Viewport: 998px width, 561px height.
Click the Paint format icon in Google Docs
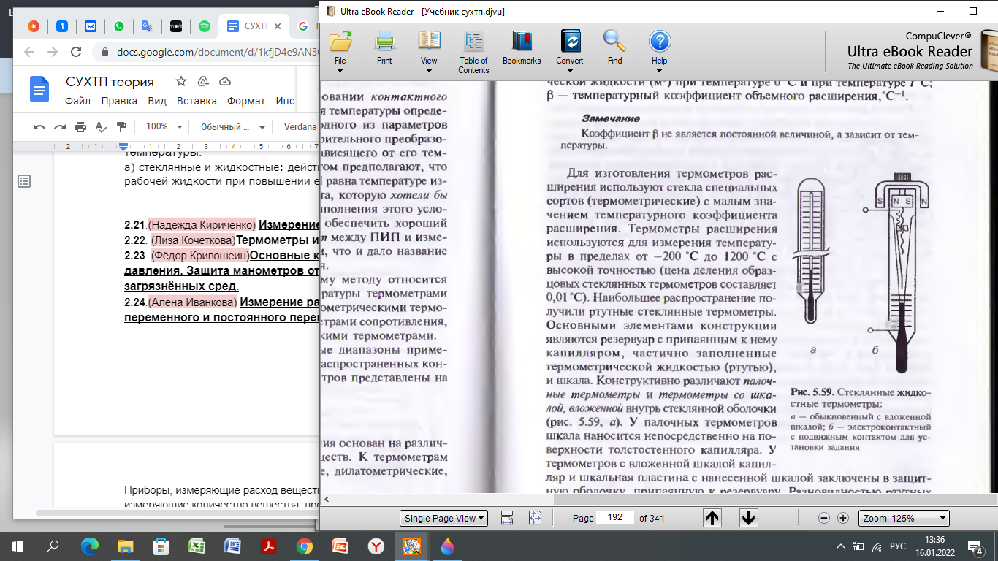[x=121, y=126]
